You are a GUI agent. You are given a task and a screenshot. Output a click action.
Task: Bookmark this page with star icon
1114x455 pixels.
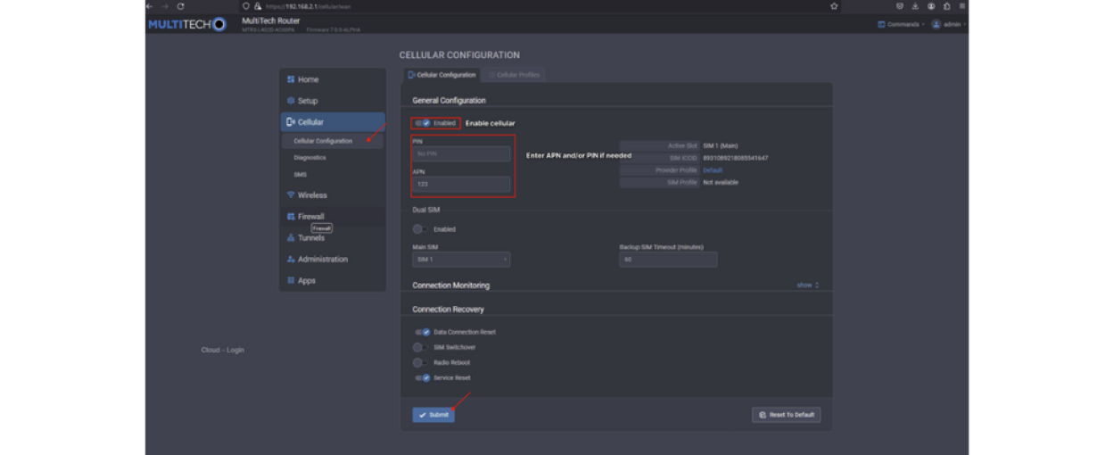(x=834, y=6)
